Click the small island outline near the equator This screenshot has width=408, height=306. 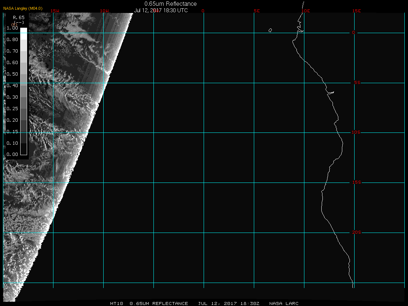[270, 30]
